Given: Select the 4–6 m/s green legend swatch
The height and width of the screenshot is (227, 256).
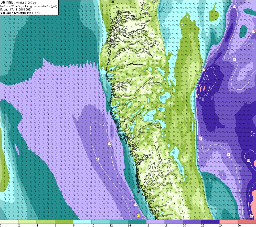Looking at the screenshot, I should tap(46, 222).
